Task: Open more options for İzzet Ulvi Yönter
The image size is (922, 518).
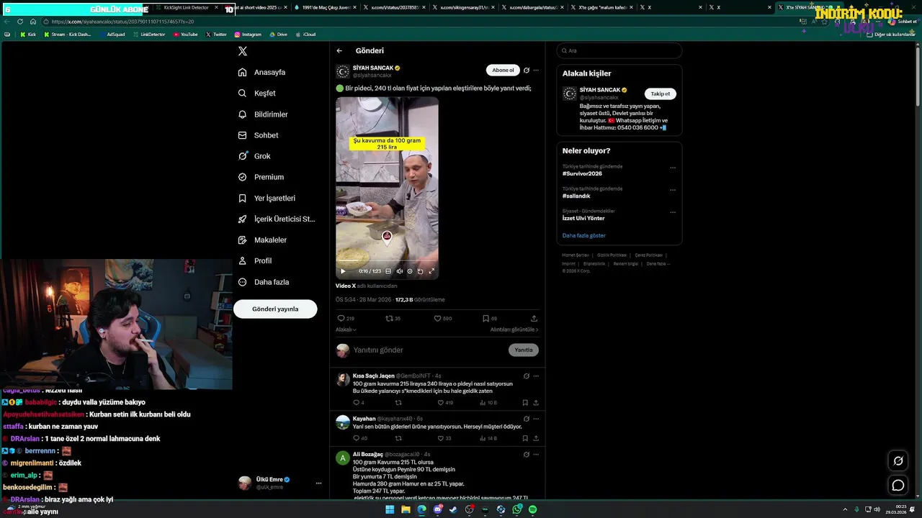Action: 673,212
